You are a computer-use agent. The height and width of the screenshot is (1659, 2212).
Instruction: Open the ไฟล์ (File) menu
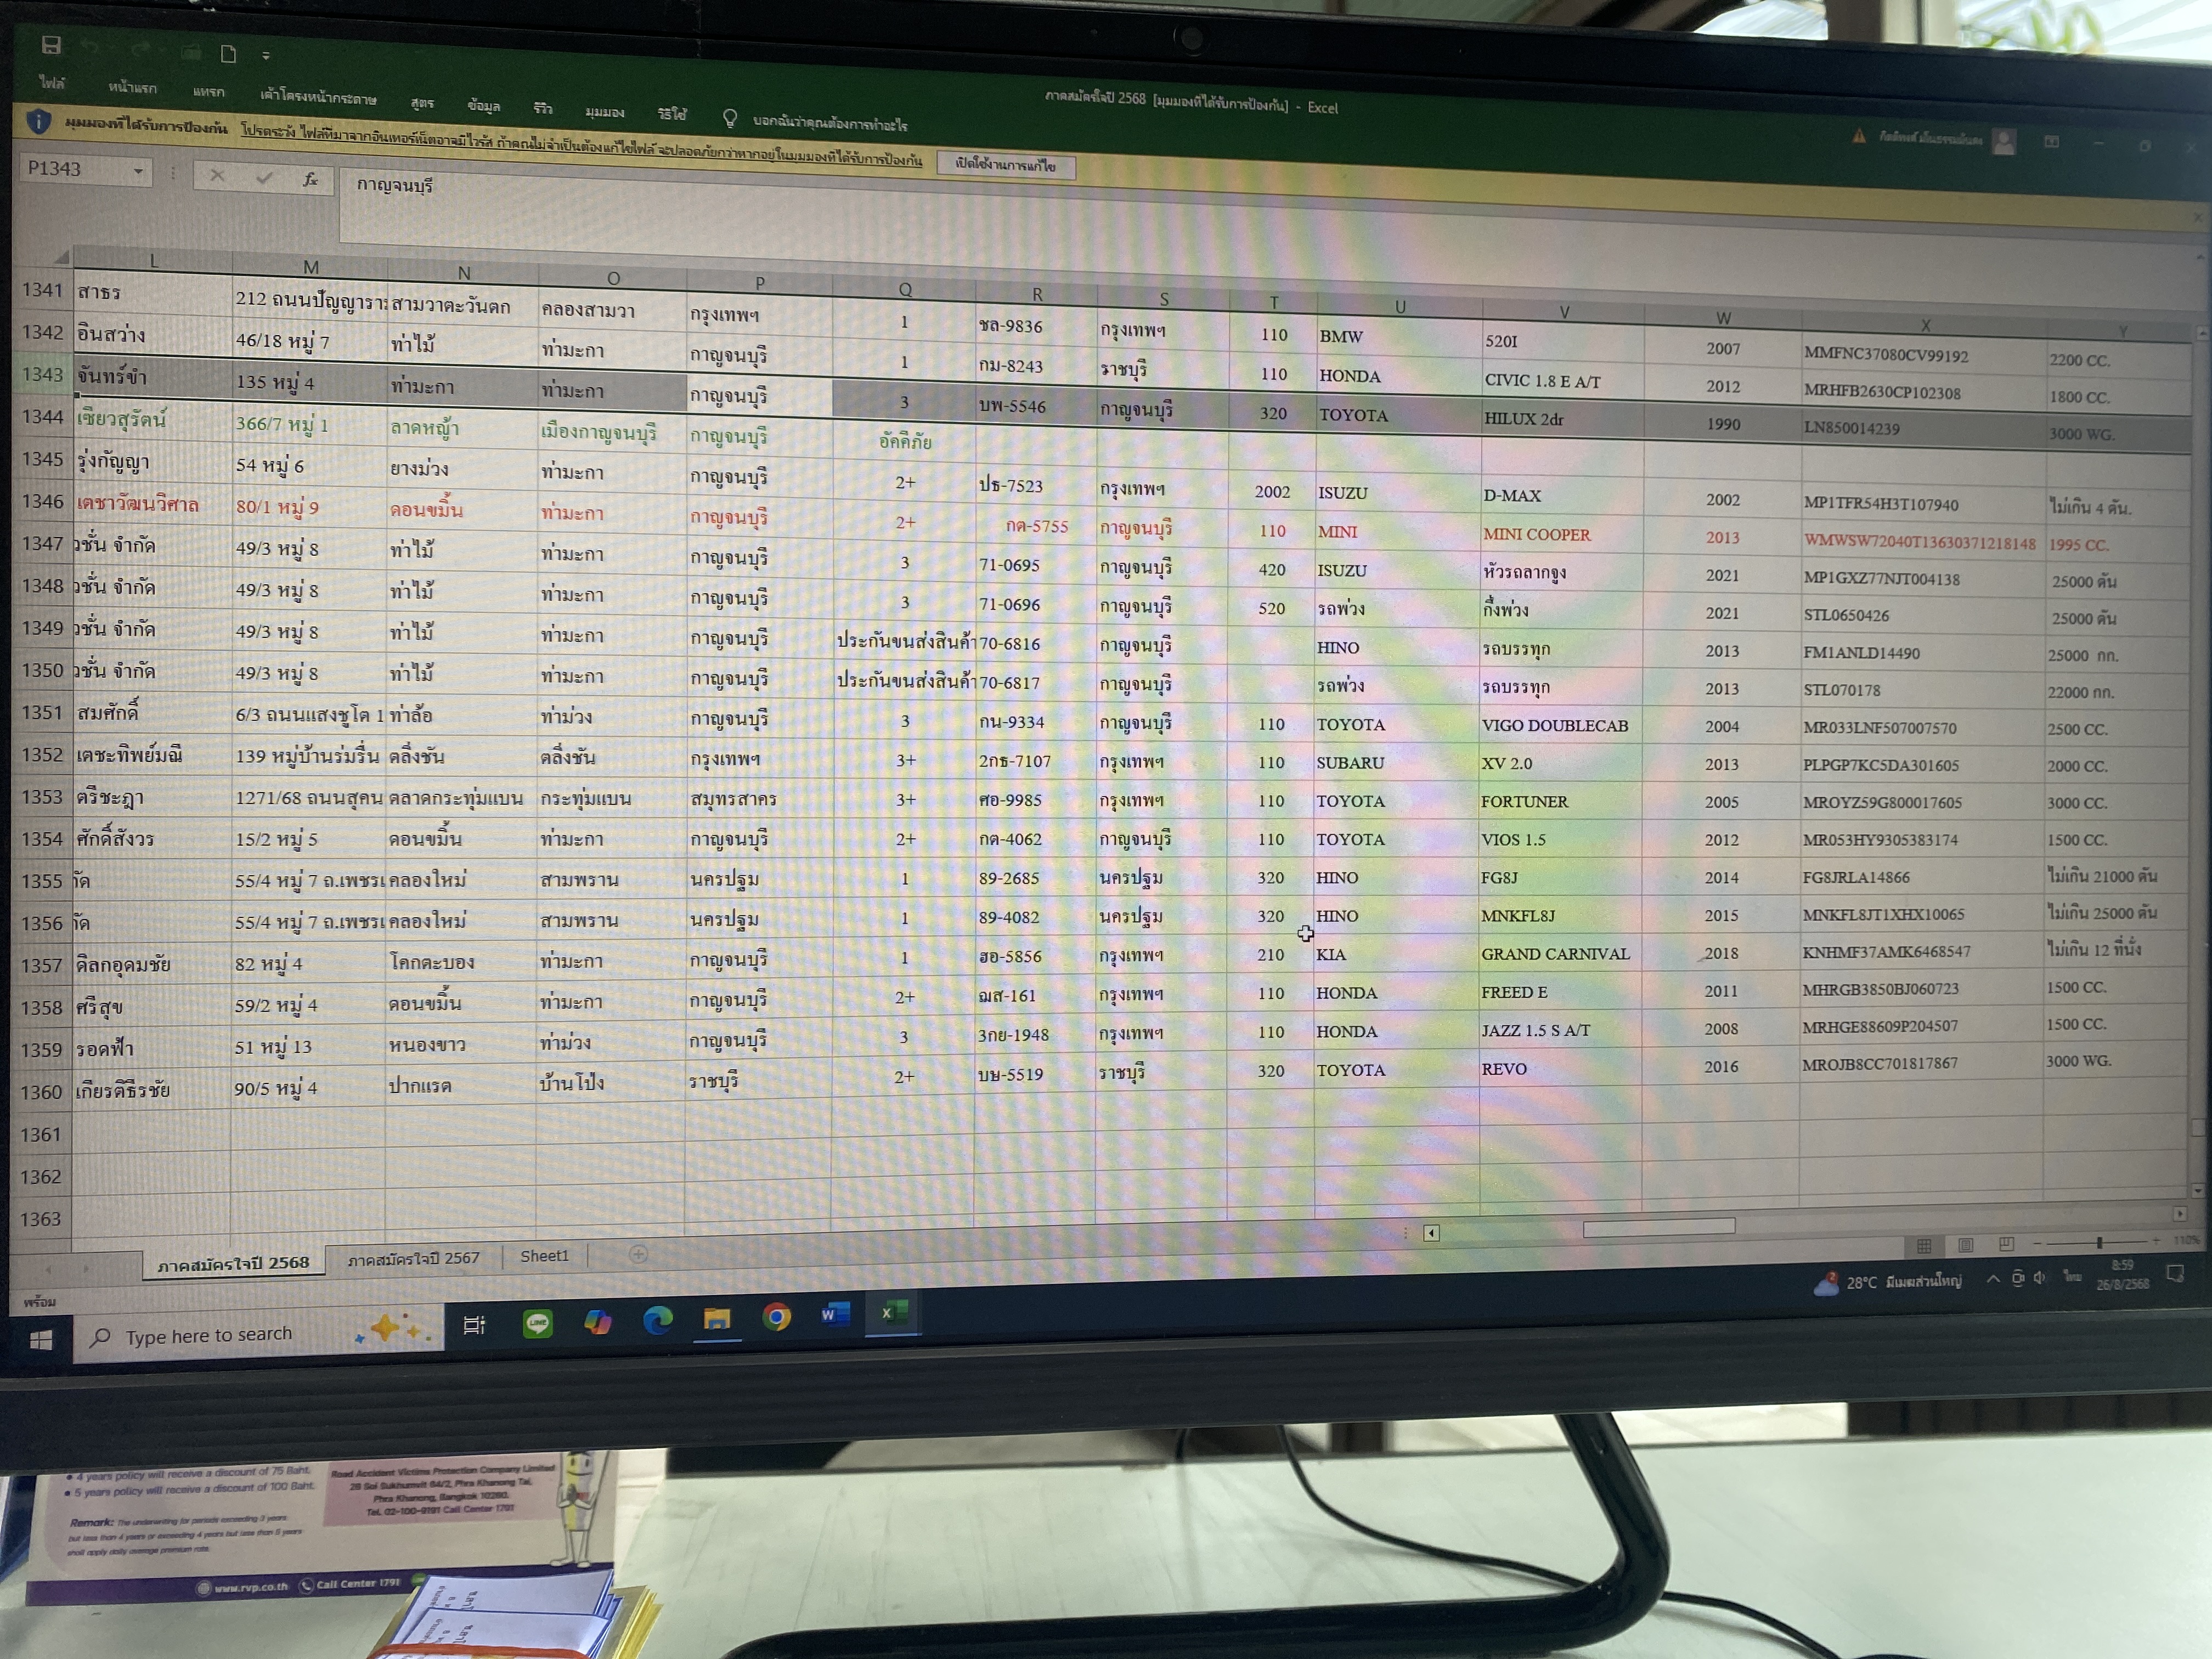point(52,83)
